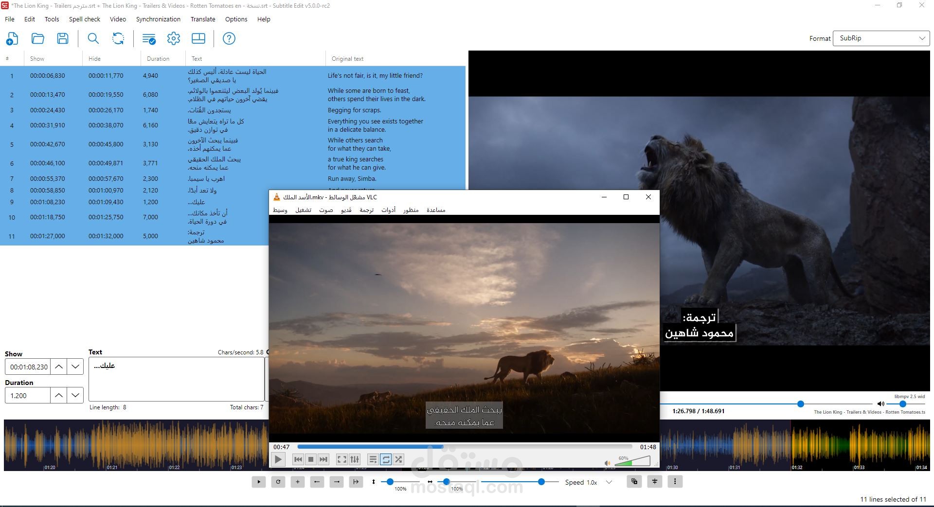Image resolution: width=934 pixels, height=507 pixels.
Task: Adjust the VLC volume slider at 60%
Action: pyautogui.click(x=632, y=462)
